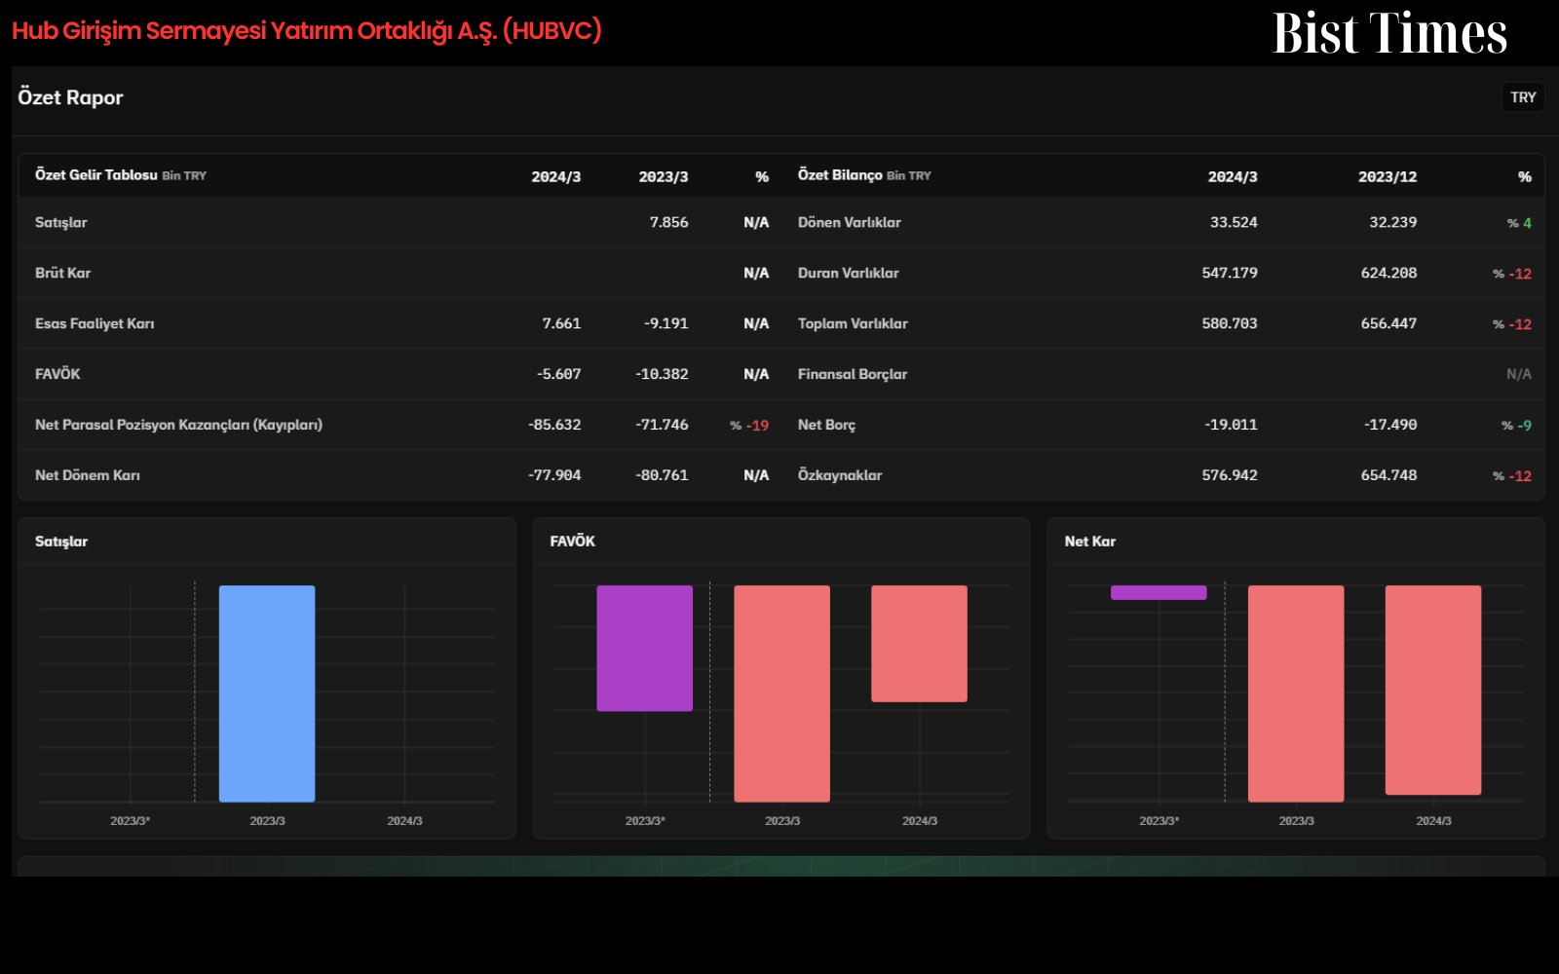Viewport: 1559px width, 974px height.
Task: Click the red 2023/3 Net Kar bar
Action: (1296, 693)
